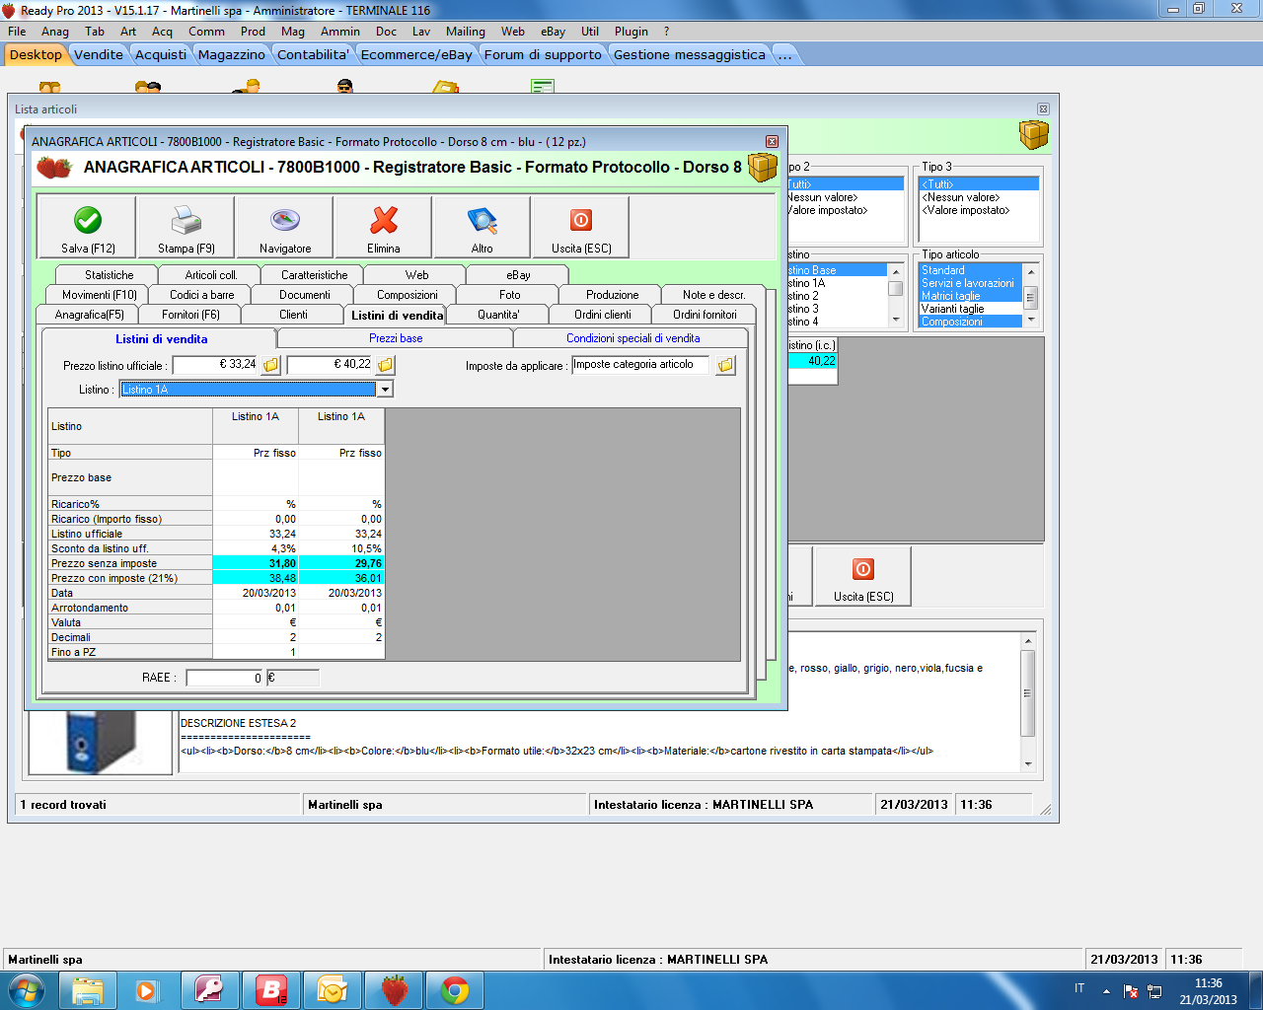Open the Anagrafica(F5) article tab
Screen dimensions: 1263x1010
[90, 315]
